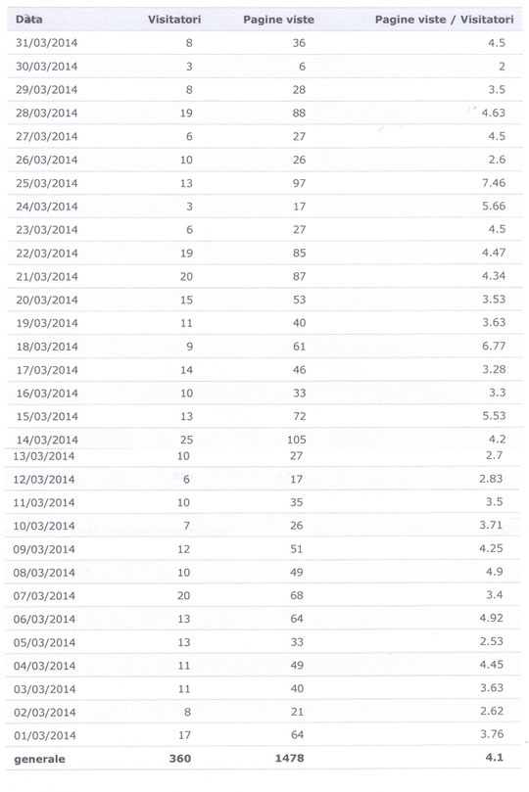Click the 105 pagine viste value
Viewport: 529px width, 792px height.
point(297,440)
